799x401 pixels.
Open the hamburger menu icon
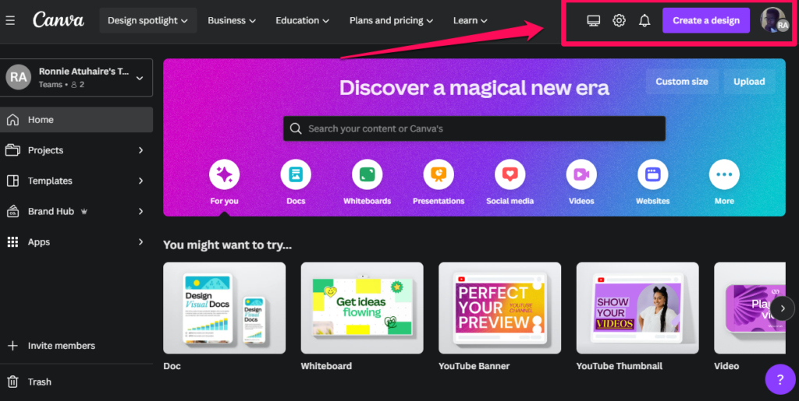[10, 21]
